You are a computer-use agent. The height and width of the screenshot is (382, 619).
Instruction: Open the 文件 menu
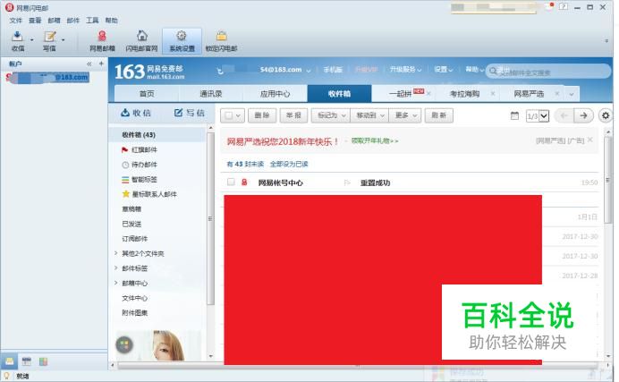[x=16, y=20]
